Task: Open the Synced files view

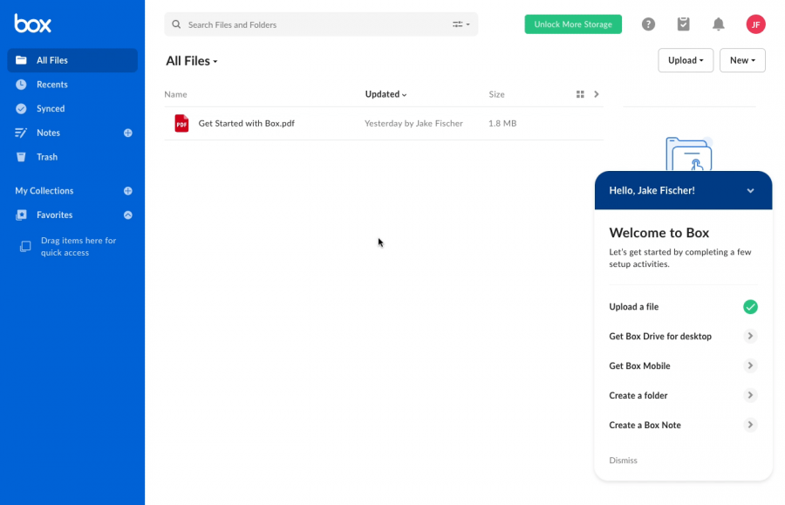Action: point(54,108)
